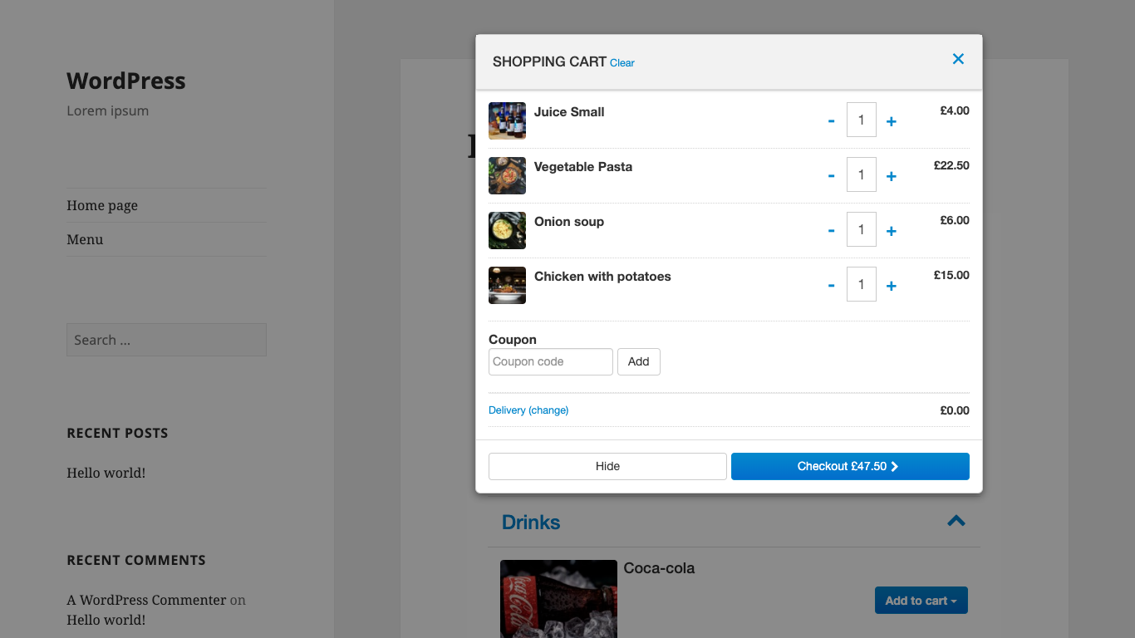Decrease Vegetable Pasta quantity with minus
The image size is (1135, 638).
tap(831, 176)
